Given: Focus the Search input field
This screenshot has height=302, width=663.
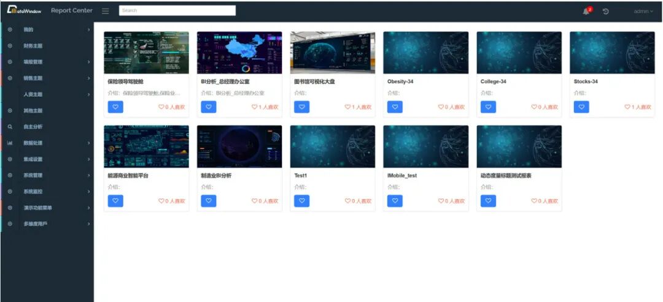Looking at the screenshot, I should pos(177,10).
